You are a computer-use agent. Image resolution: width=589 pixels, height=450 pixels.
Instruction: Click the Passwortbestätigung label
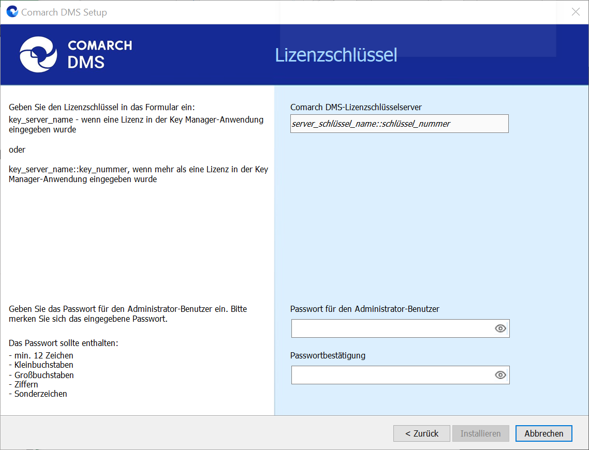point(328,355)
